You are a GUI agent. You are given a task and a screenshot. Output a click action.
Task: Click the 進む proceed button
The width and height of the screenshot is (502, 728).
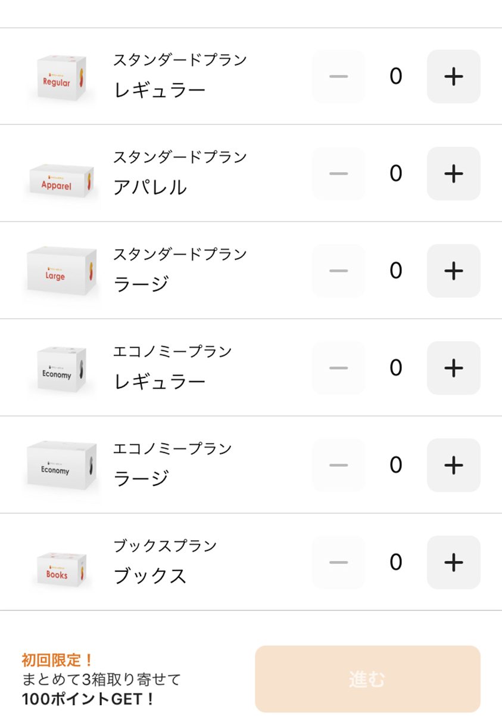click(x=367, y=679)
